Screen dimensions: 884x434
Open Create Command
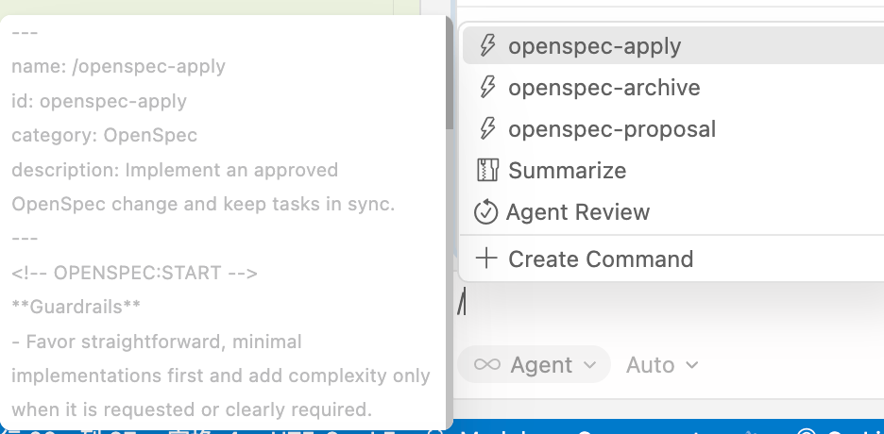600,259
